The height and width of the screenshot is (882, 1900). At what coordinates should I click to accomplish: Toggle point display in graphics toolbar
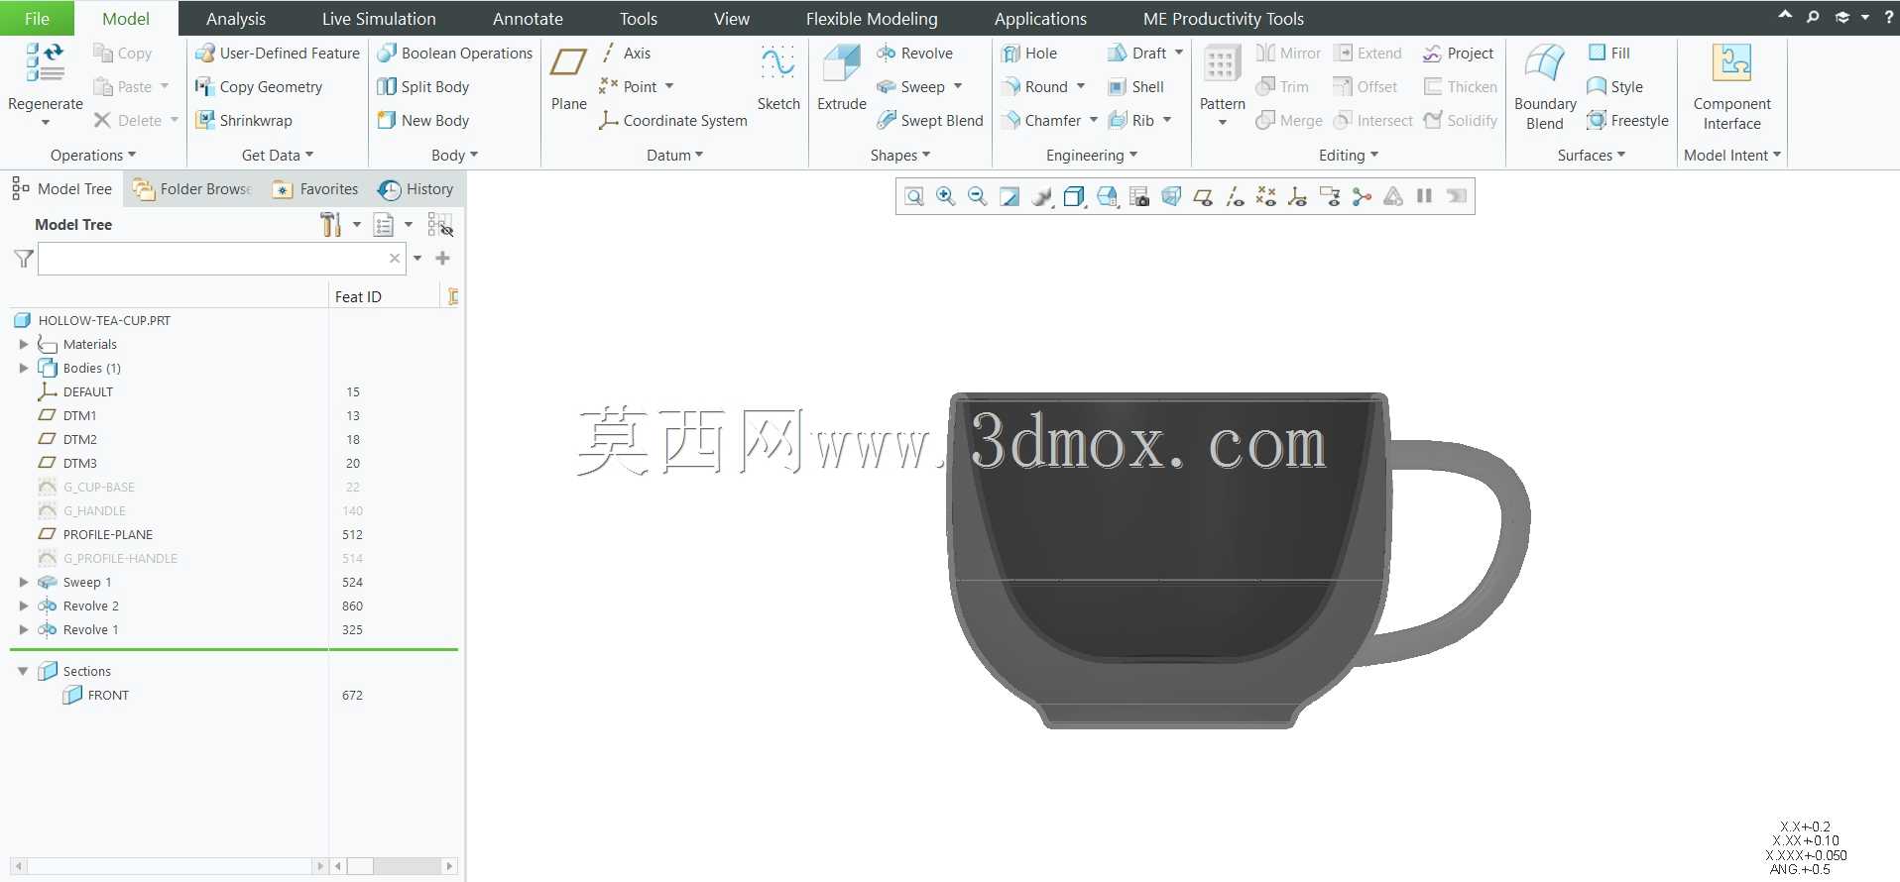coord(1266,196)
